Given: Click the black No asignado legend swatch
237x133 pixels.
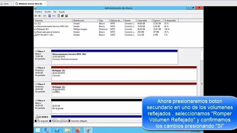Looking at the screenshot, I should pyautogui.click(x=36, y=121).
